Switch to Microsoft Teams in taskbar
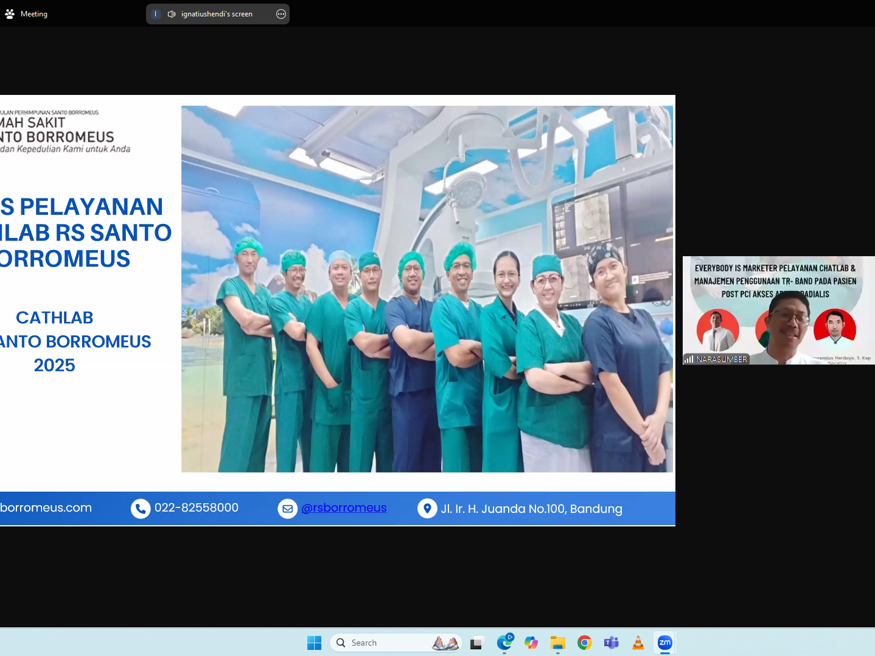Image resolution: width=875 pixels, height=656 pixels. point(611,643)
